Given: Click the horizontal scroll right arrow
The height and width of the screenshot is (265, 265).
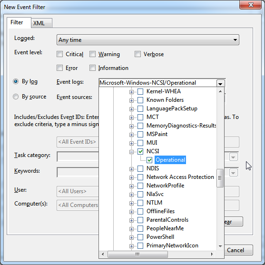Looking at the screenshot, I should pos(212,254).
